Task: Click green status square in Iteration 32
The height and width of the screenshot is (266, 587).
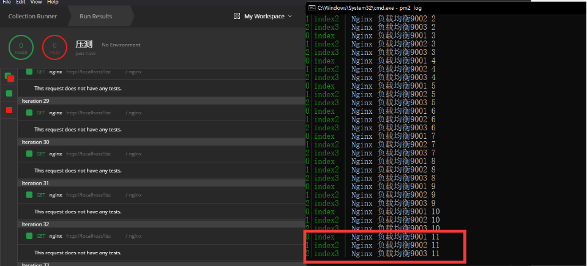Action: pyautogui.click(x=29, y=236)
